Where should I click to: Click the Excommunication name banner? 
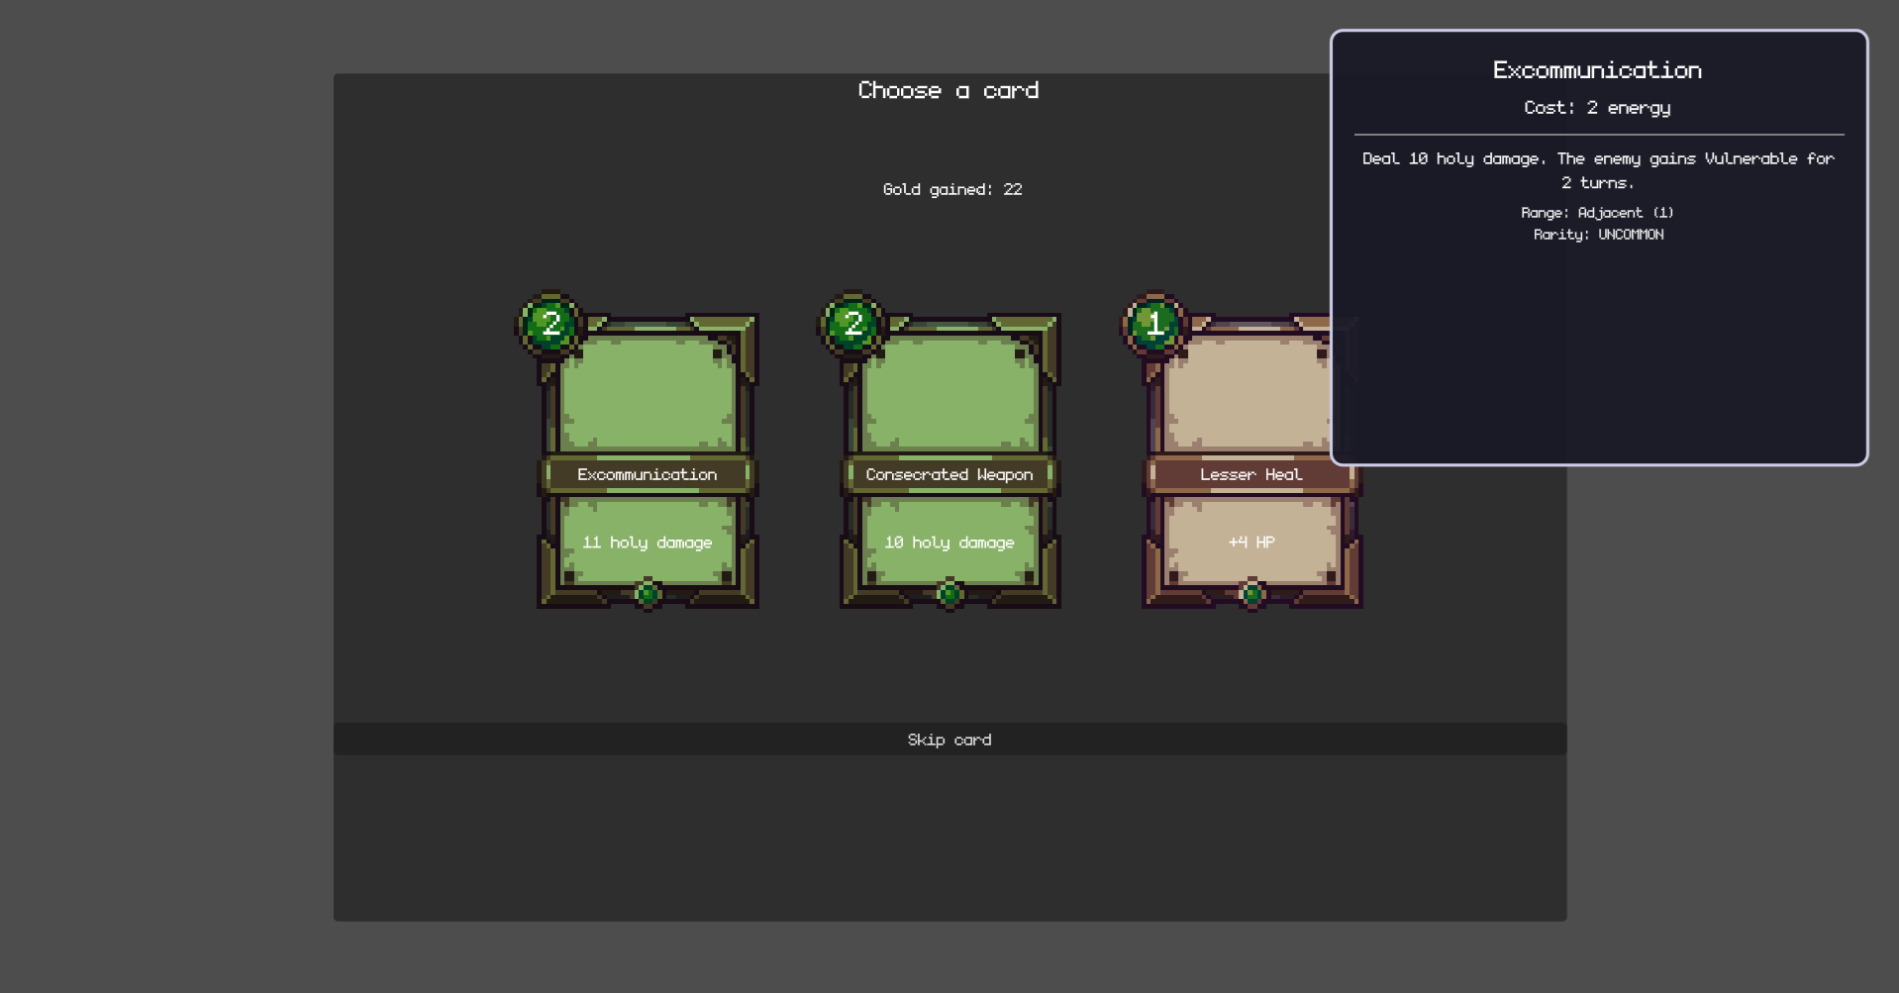click(648, 475)
